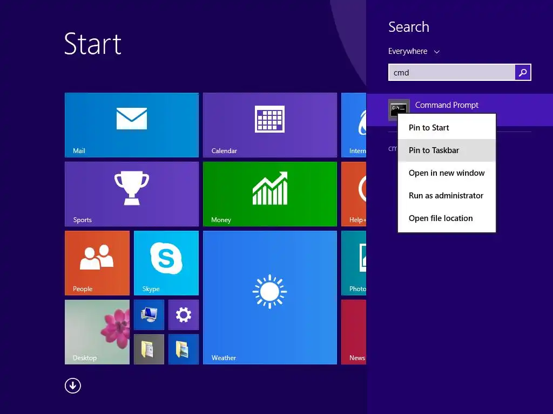Launch the Skype tile
Viewport: 553px width, 414px height.
point(166,263)
